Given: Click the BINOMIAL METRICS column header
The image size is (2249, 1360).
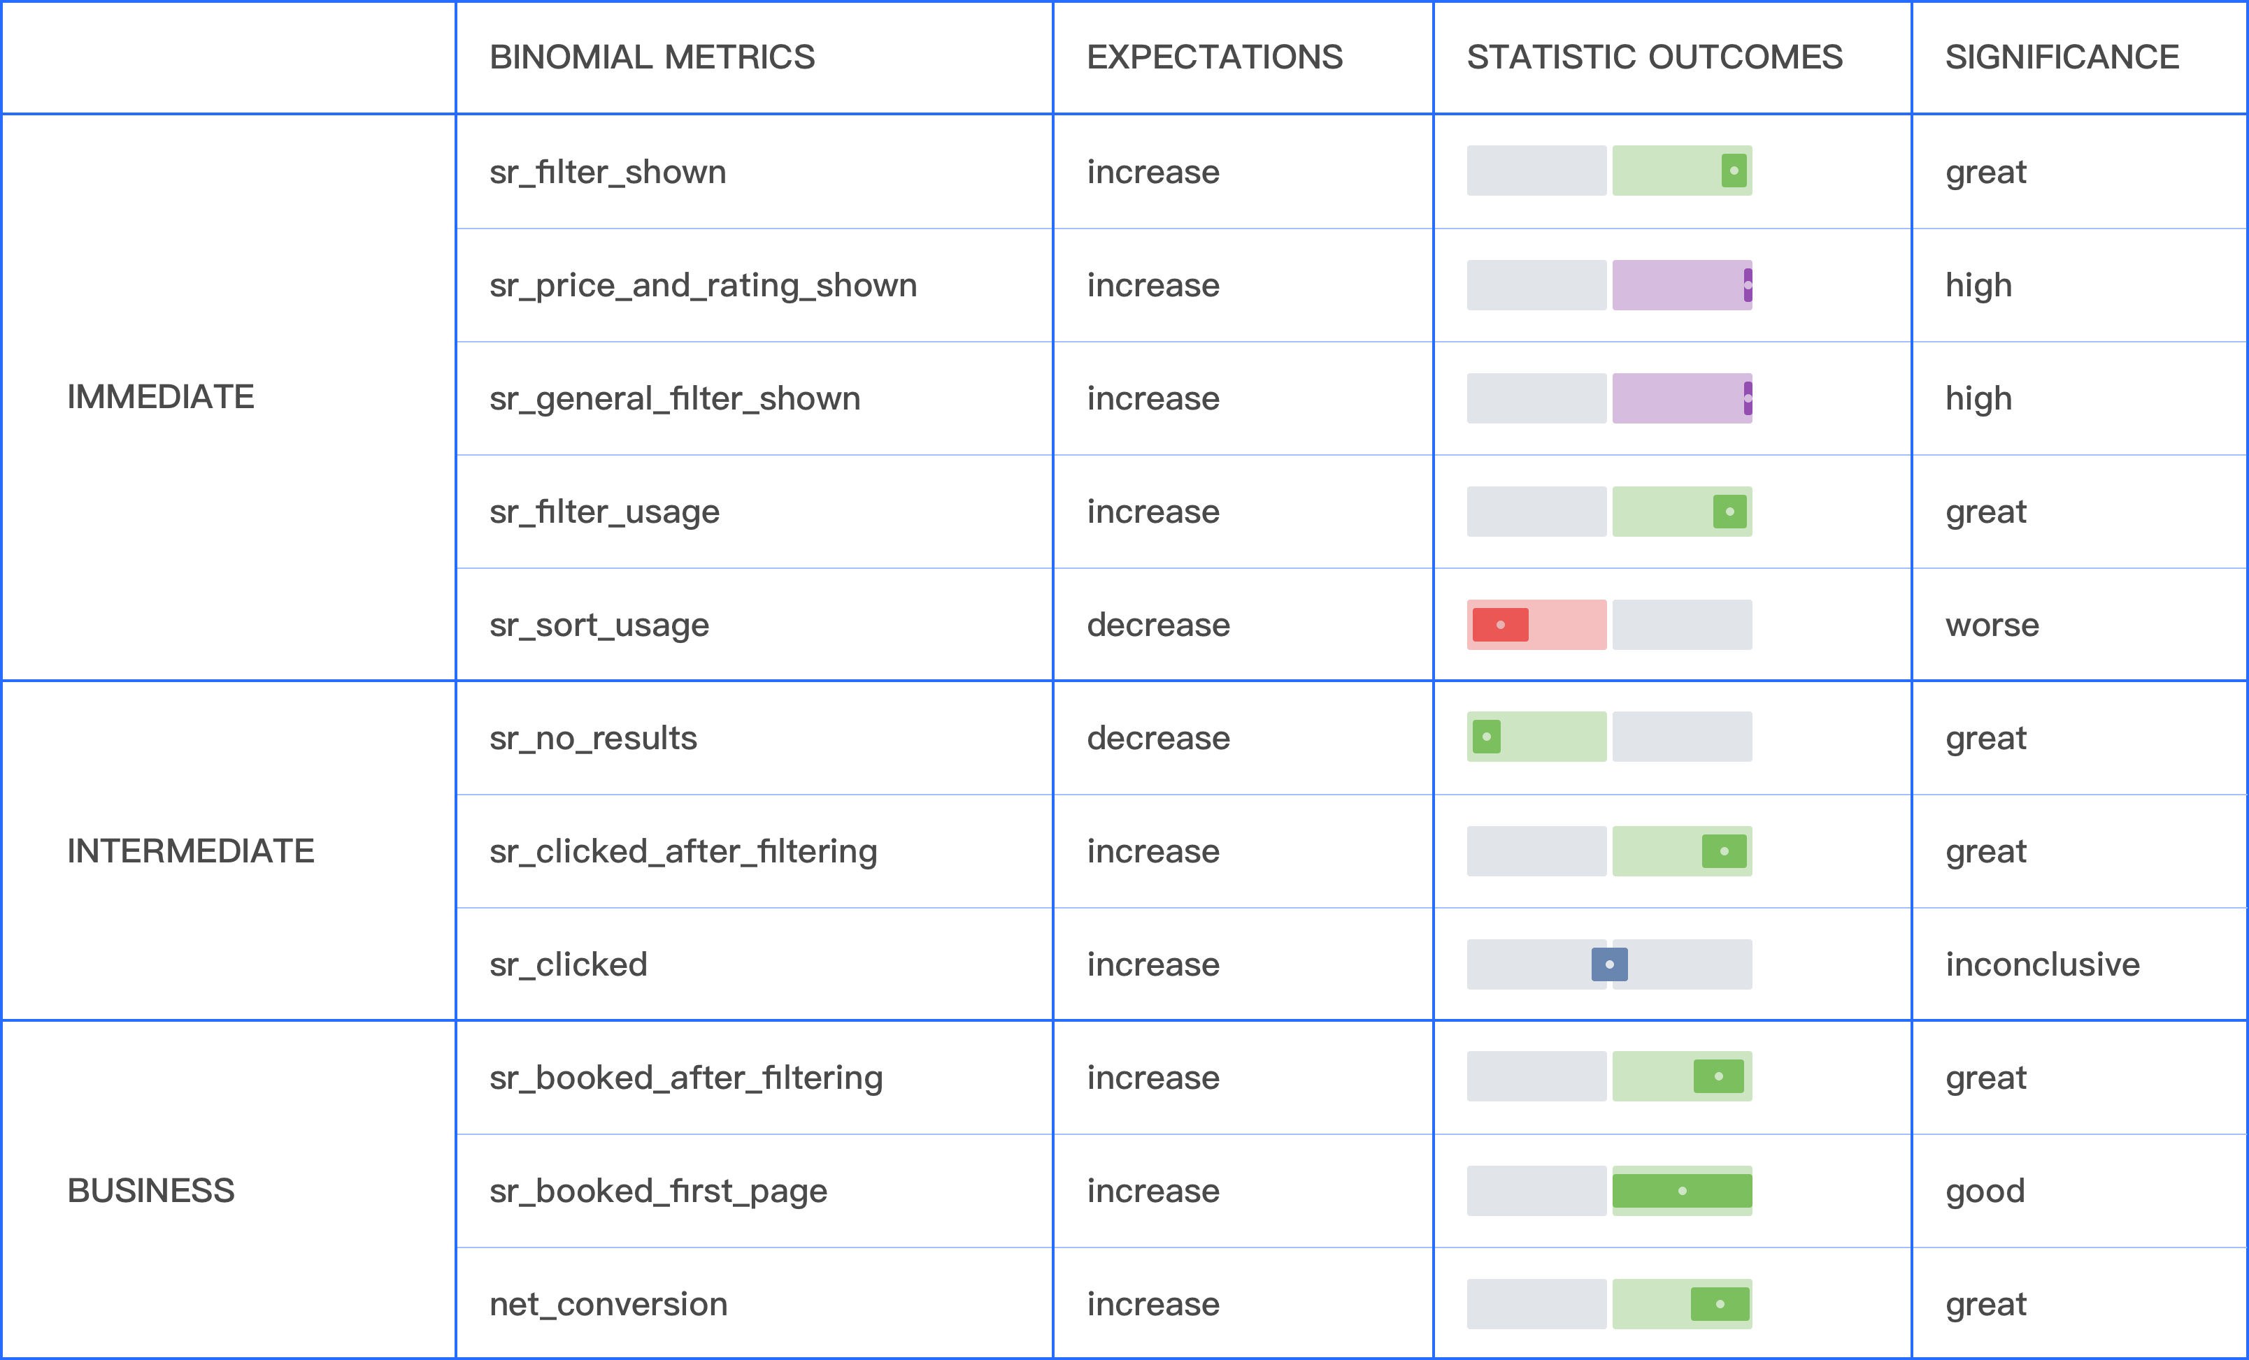Looking at the screenshot, I should pos(652,57).
